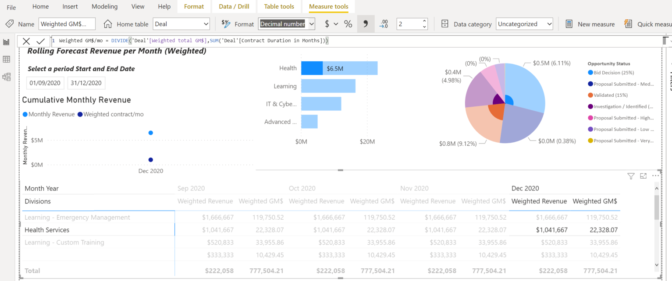This screenshot has height=281, width=672.
Task: Open the Insert ribbon tab
Action: [x=70, y=7]
